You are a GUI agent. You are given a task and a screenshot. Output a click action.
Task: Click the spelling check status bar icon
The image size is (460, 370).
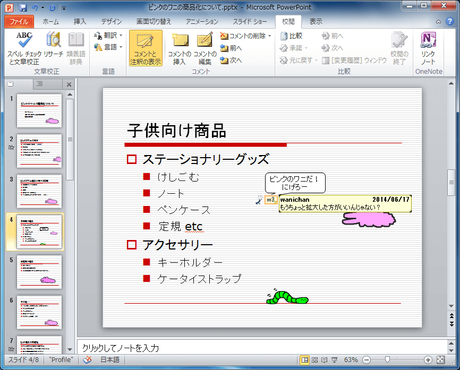(87, 360)
